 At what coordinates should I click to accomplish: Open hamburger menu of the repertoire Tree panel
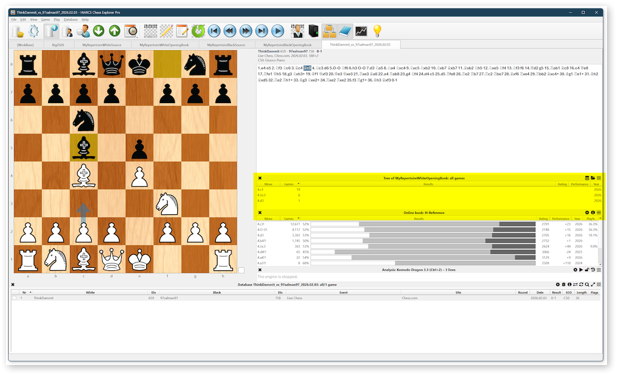click(598, 178)
